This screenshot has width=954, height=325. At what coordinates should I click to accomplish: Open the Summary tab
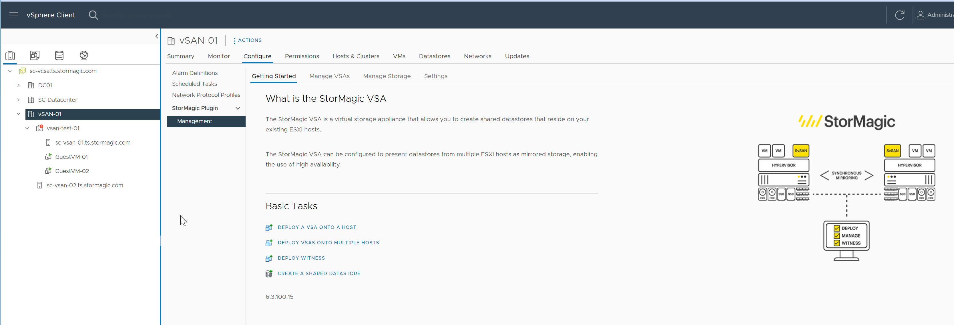tap(181, 56)
